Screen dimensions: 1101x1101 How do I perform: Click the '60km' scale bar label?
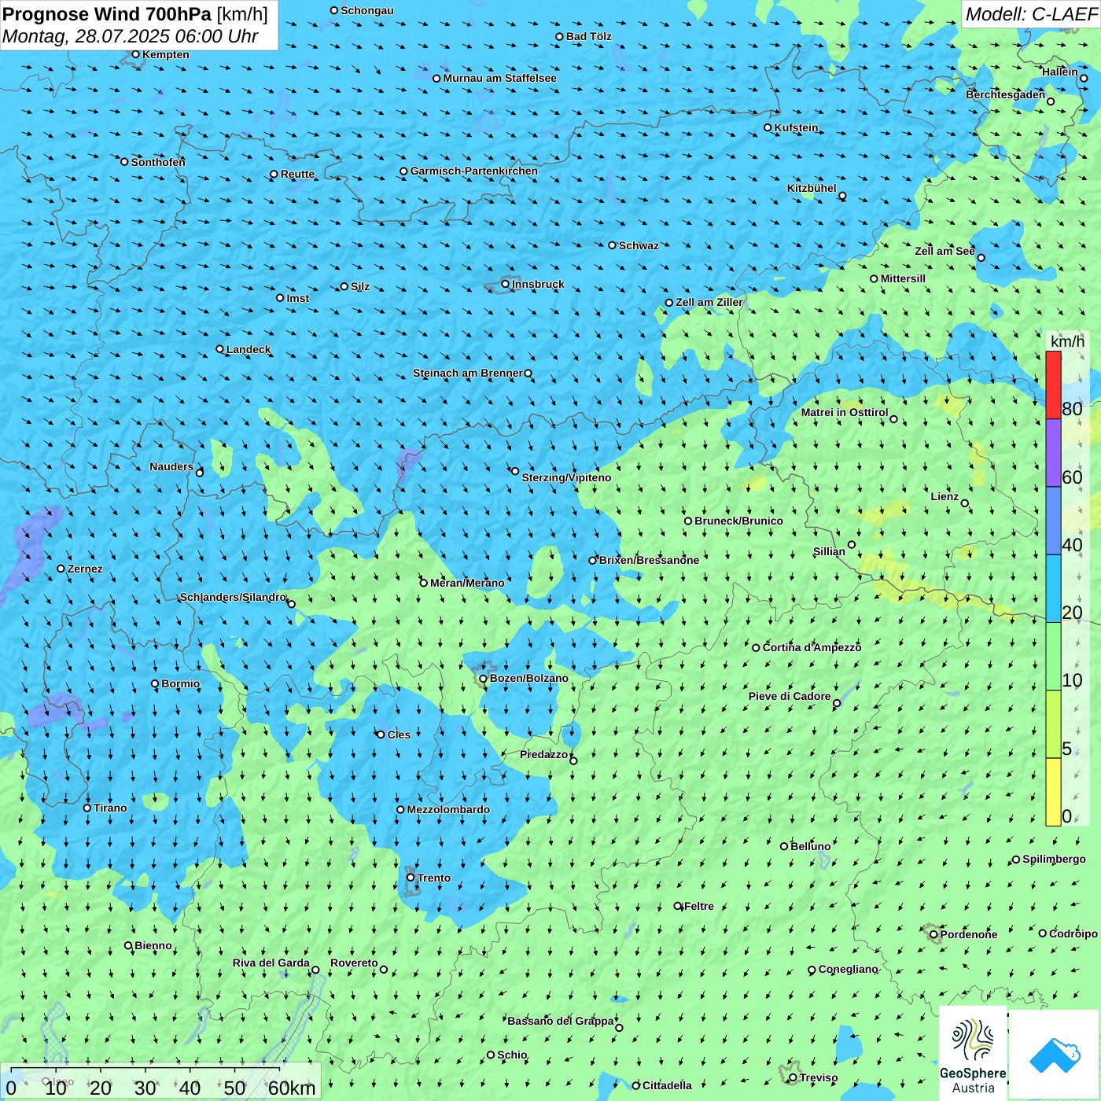[292, 1088]
